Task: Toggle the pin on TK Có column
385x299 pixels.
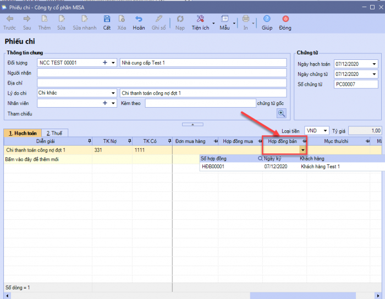Action: [169, 141]
